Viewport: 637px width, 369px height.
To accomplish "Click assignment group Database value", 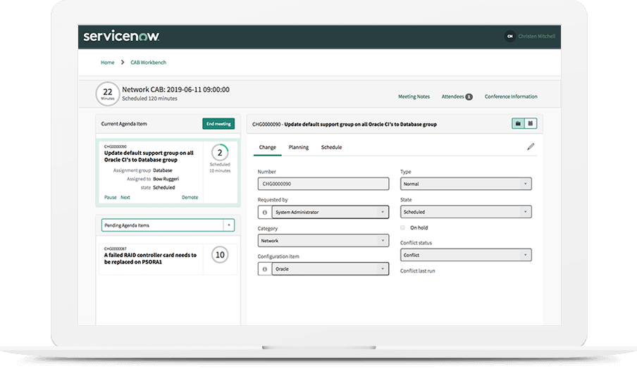I will tap(163, 170).
